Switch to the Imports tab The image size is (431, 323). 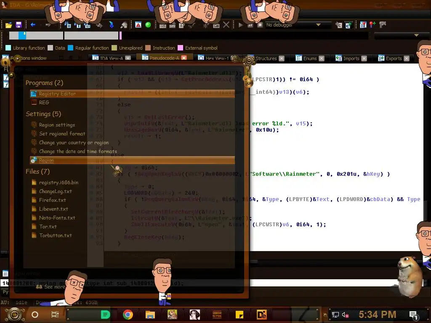tap(351, 58)
